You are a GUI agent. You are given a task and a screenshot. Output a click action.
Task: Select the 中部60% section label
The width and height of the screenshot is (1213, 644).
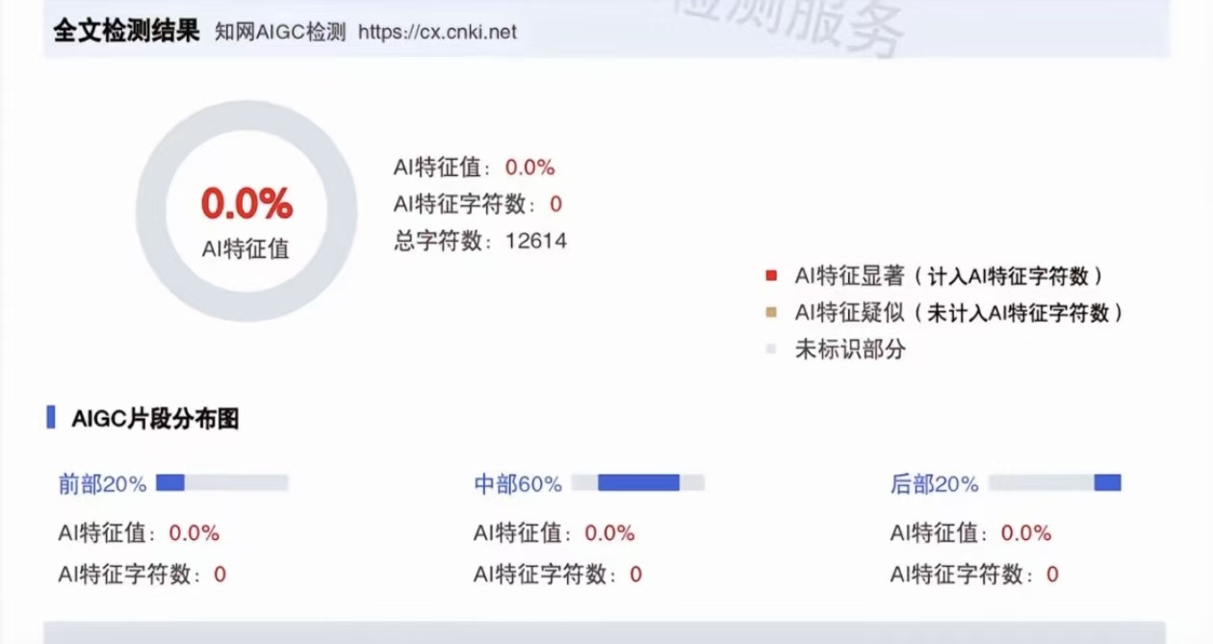pos(518,484)
